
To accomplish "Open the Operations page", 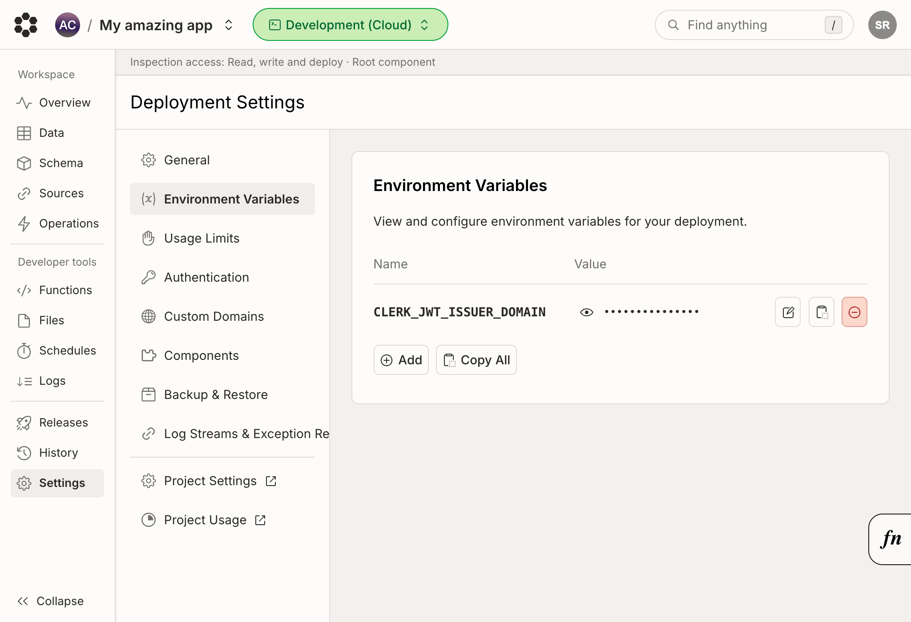I will [x=57, y=223].
